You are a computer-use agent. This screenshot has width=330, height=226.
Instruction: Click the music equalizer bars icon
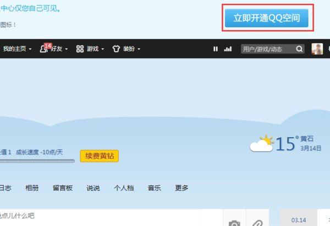tap(228, 49)
